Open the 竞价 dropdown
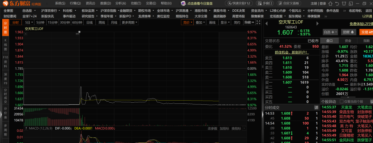 (x=188, y=22)
